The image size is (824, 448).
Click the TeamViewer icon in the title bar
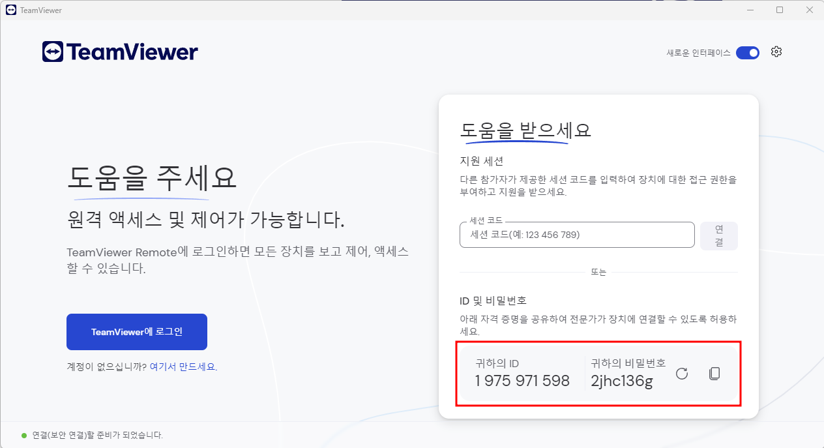[11, 10]
